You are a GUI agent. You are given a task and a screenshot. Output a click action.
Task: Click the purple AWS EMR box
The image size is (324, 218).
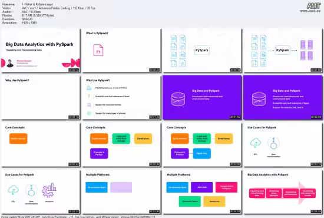click(201, 187)
